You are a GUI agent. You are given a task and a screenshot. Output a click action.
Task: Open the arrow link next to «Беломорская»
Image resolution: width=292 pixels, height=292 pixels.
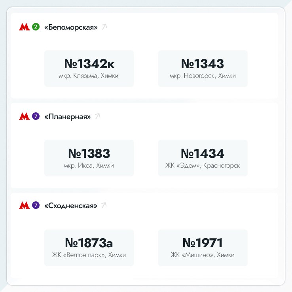(104, 27)
